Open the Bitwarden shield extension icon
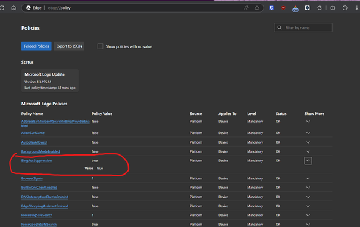 pos(271,8)
